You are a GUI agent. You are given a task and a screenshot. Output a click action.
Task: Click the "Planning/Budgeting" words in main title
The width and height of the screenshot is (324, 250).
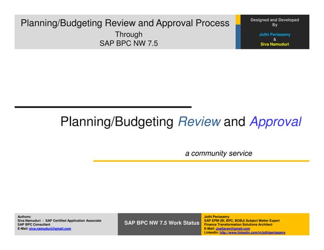click(x=117, y=122)
